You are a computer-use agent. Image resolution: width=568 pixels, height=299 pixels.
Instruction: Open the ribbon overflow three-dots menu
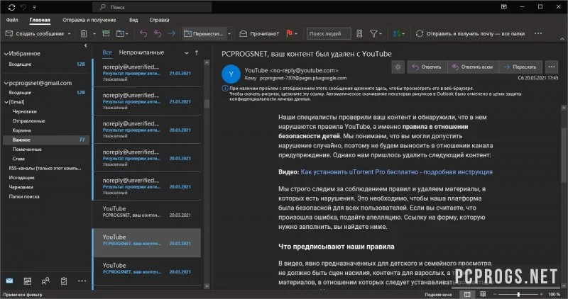(538, 33)
